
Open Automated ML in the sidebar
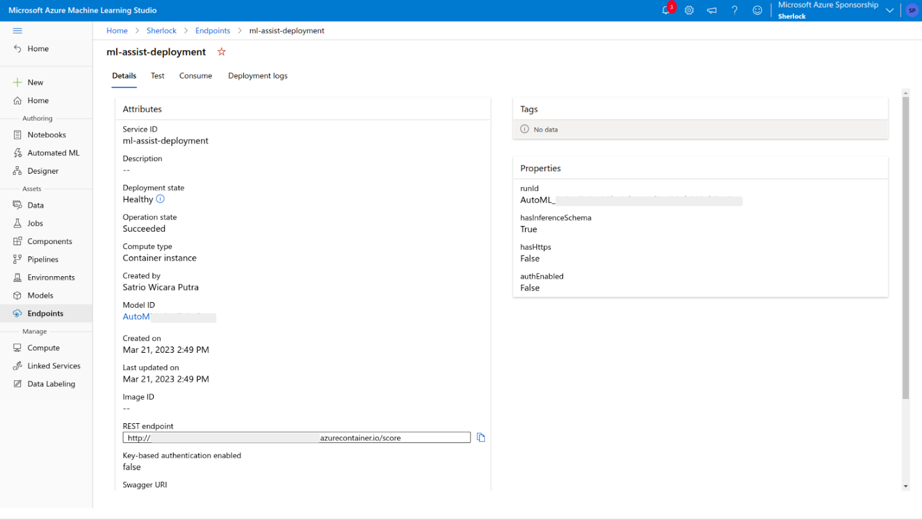[x=54, y=153]
